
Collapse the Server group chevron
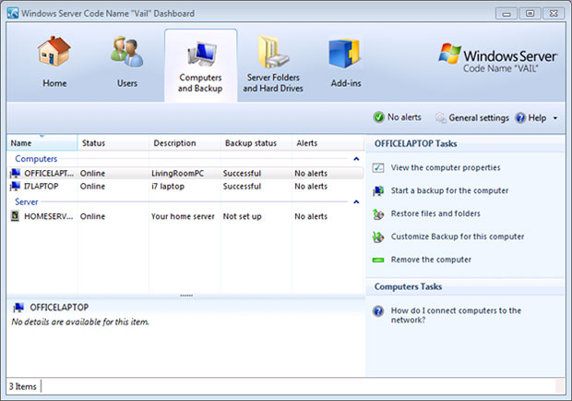(356, 202)
